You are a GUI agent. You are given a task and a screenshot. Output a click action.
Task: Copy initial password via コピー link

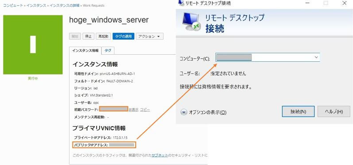[x=145, y=109]
